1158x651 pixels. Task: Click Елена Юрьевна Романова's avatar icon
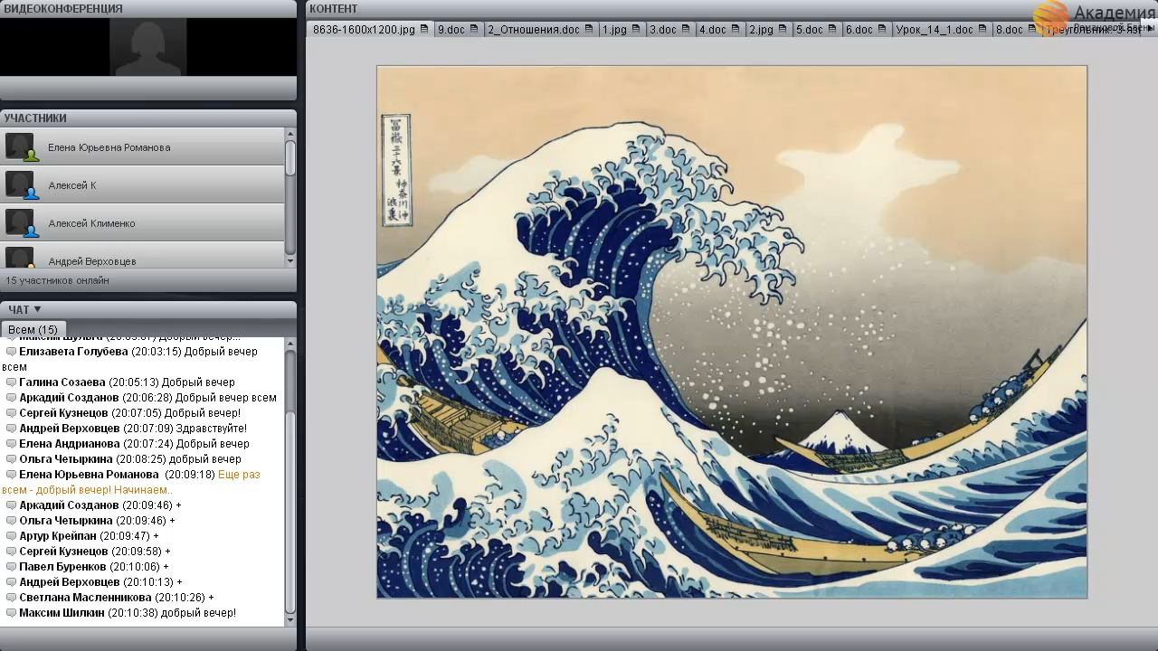(x=20, y=146)
